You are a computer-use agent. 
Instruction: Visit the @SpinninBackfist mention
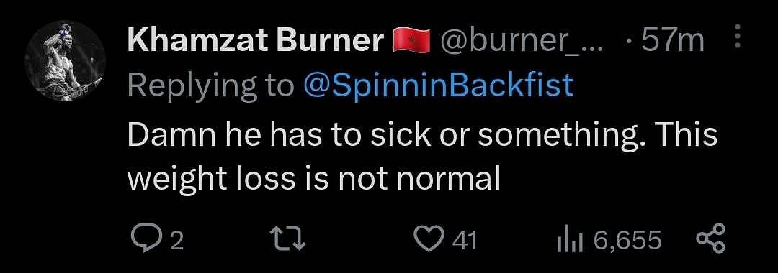click(x=438, y=86)
